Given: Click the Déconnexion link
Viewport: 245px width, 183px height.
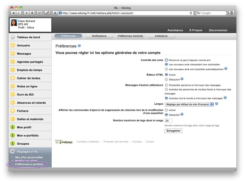Looking at the screenshot, I should click(x=218, y=30).
